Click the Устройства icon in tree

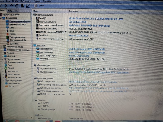click(x=6, y=71)
